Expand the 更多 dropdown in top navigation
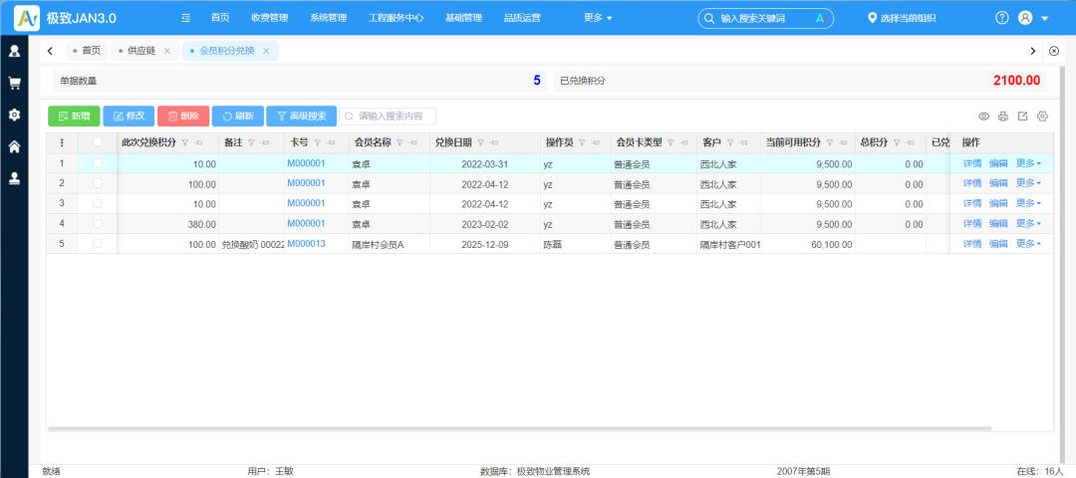Viewport: 1076px width, 478px height. [x=598, y=18]
